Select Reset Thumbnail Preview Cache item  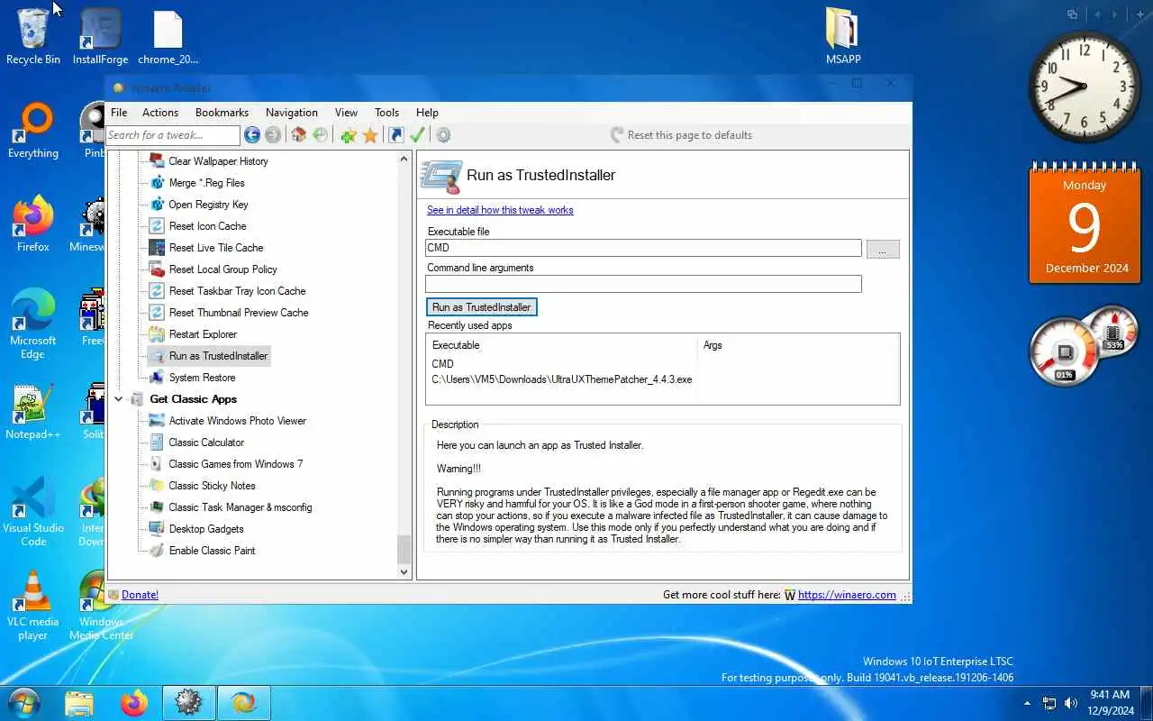click(x=239, y=313)
